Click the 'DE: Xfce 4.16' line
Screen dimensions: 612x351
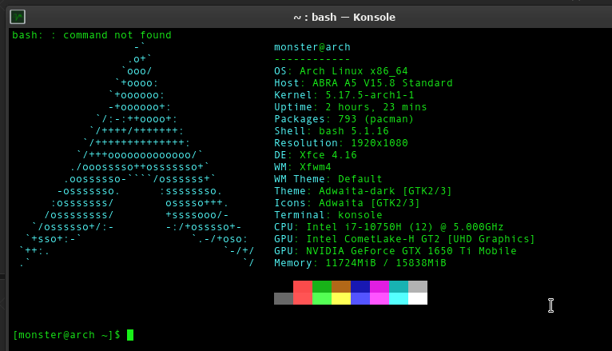coord(316,155)
